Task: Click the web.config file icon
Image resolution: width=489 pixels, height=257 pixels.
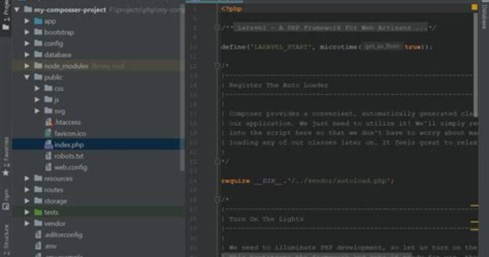Action: (x=48, y=167)
